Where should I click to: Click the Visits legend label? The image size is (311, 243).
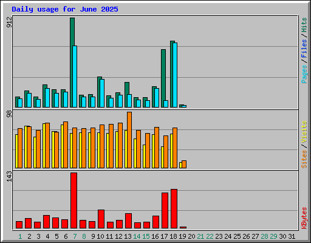(x=304, y=132)
